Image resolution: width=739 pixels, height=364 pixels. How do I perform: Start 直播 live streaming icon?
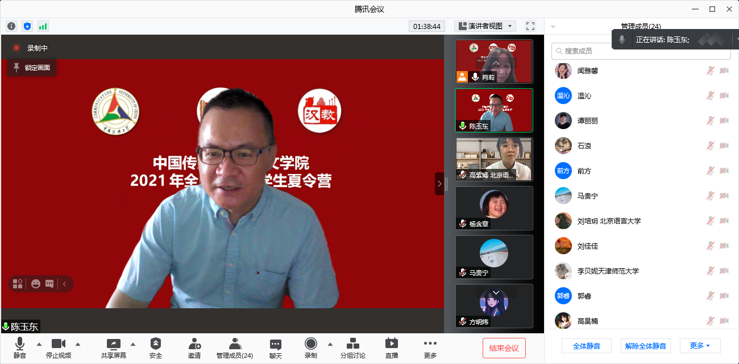pos(392,344)
